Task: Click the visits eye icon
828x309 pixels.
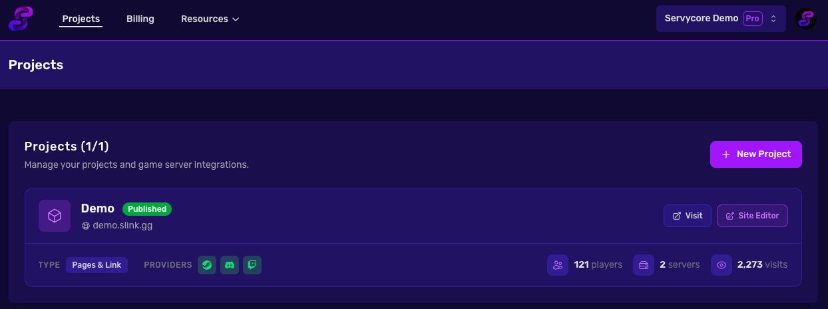Action: click(721, 265)
